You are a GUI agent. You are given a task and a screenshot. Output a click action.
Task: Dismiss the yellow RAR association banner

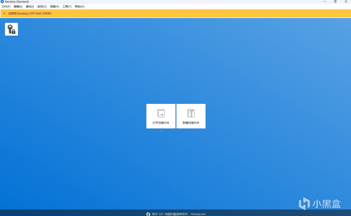tap(4, 13)
